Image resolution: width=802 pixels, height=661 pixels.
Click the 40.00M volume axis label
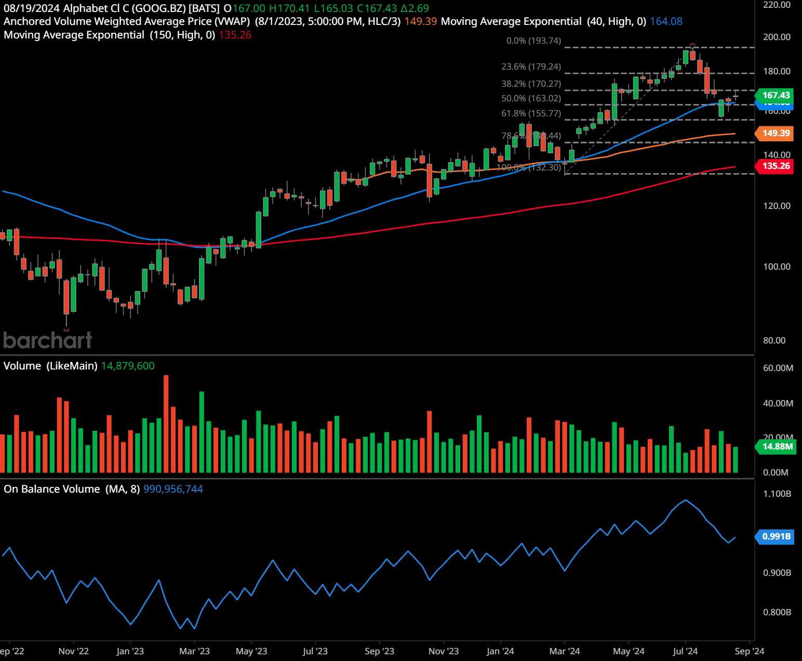778,403
